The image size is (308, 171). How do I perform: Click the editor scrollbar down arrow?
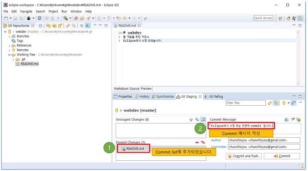[298, 84]
